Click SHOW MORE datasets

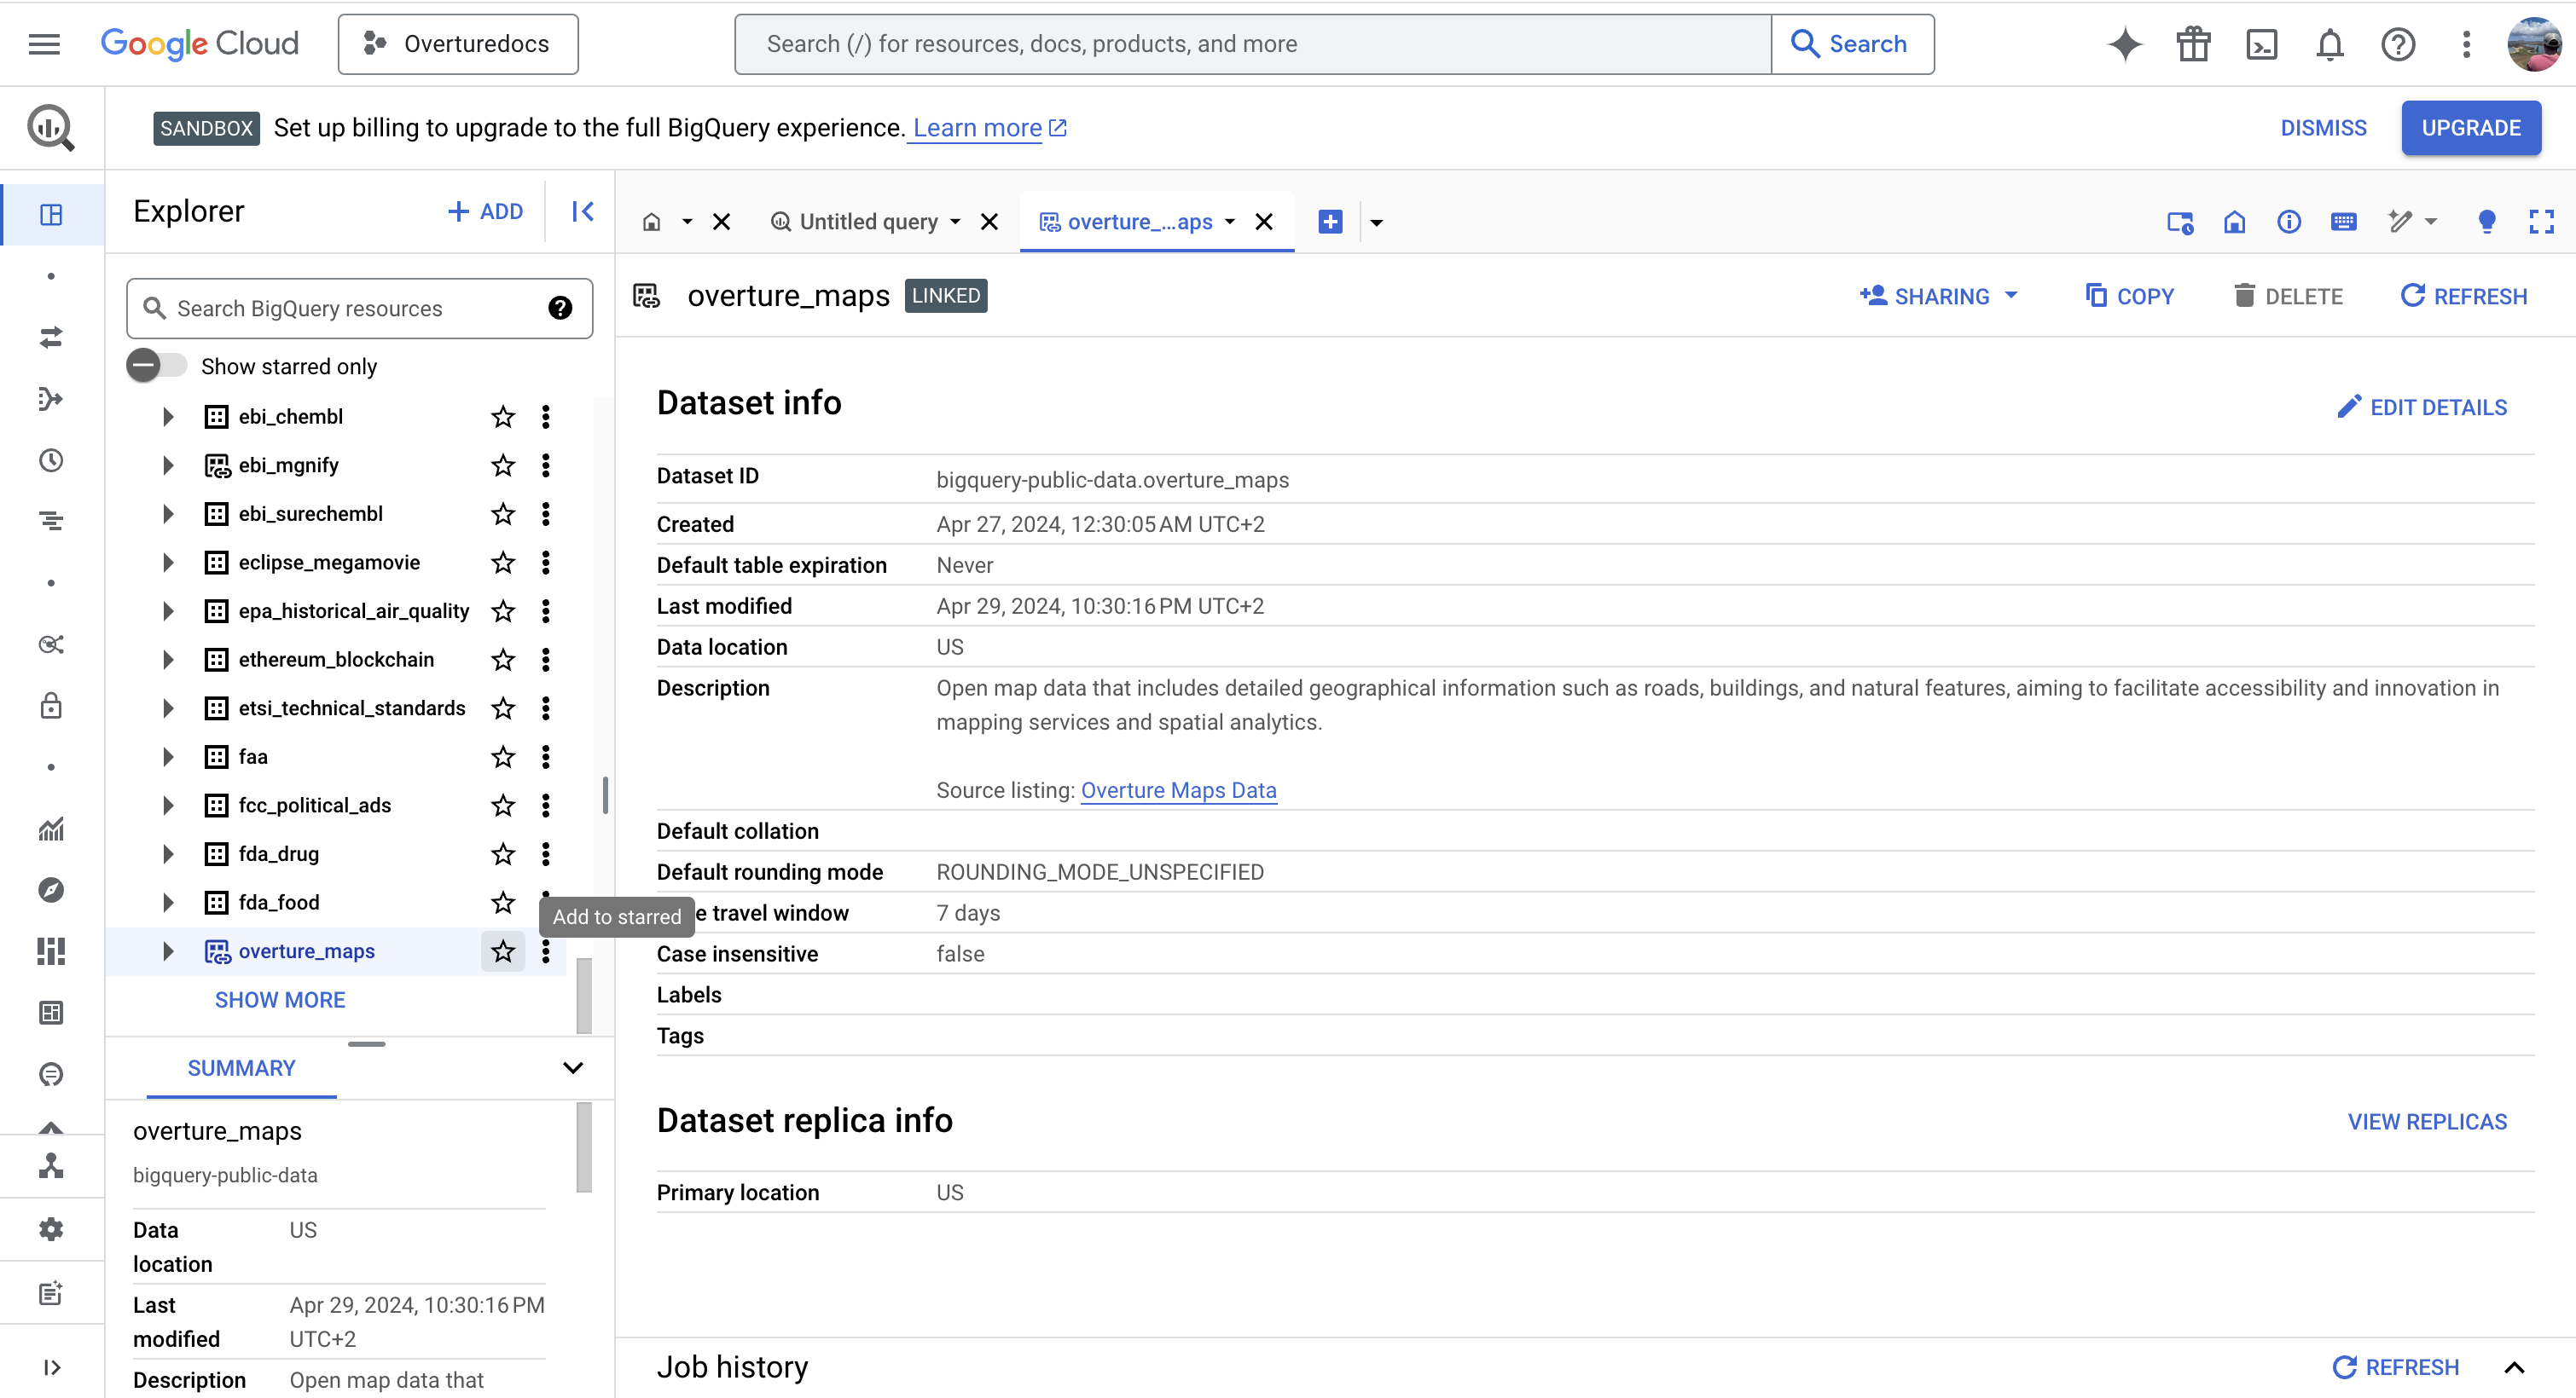pyautogui.click(x=280, y=999)
